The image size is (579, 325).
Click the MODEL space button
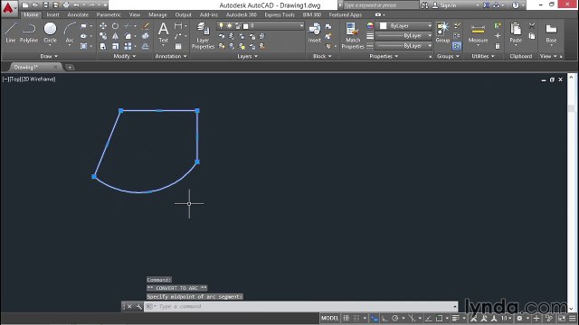coord(329,318)
